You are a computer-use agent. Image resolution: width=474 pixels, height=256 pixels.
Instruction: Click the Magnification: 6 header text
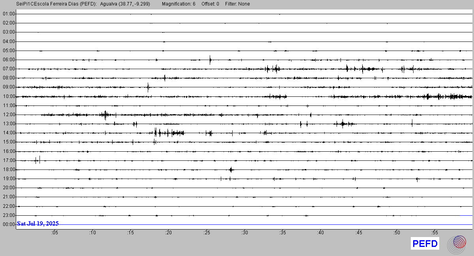pos(179,4)
